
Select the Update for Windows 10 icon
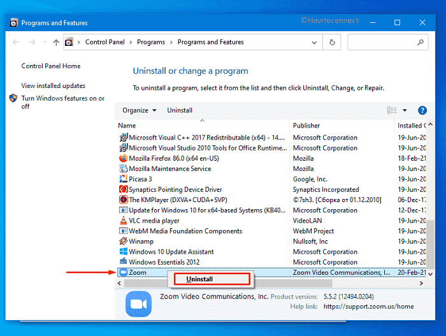tap(123, 210)
